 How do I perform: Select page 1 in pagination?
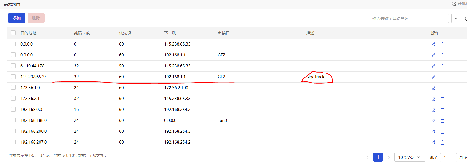(x=378, y=157)
